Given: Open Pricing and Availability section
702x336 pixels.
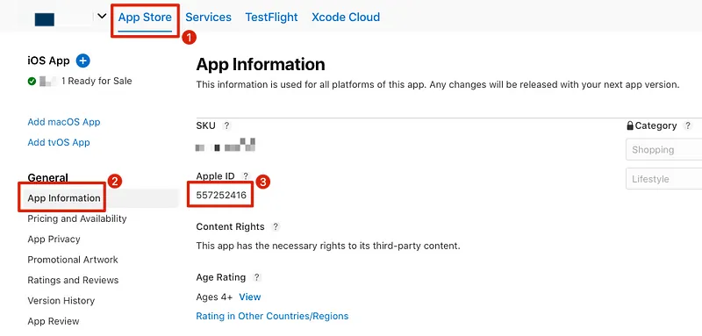Looking at the screenshot, I should (x=77, y=218).
